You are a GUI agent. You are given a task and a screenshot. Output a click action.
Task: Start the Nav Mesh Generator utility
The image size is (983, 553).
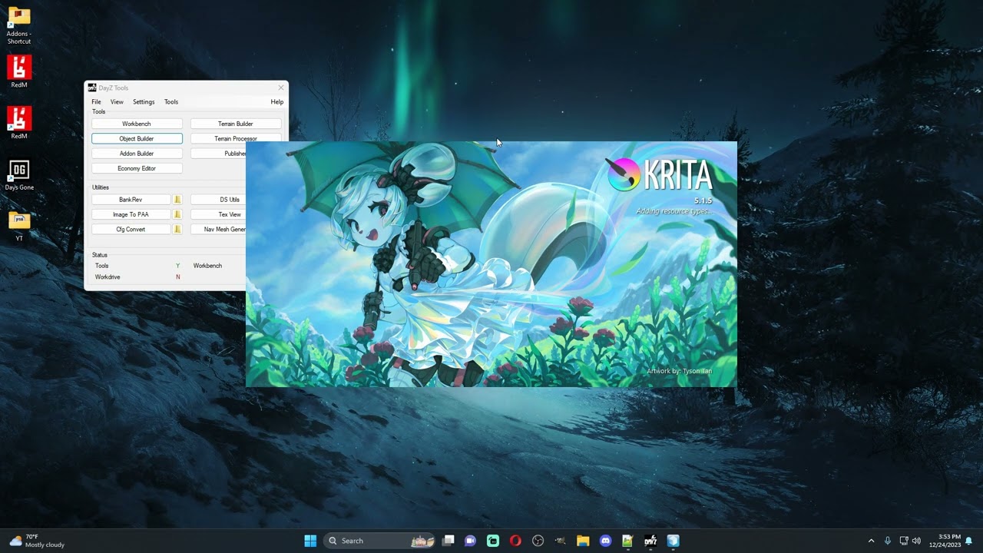pyautogui.click(x=218, y=229)
